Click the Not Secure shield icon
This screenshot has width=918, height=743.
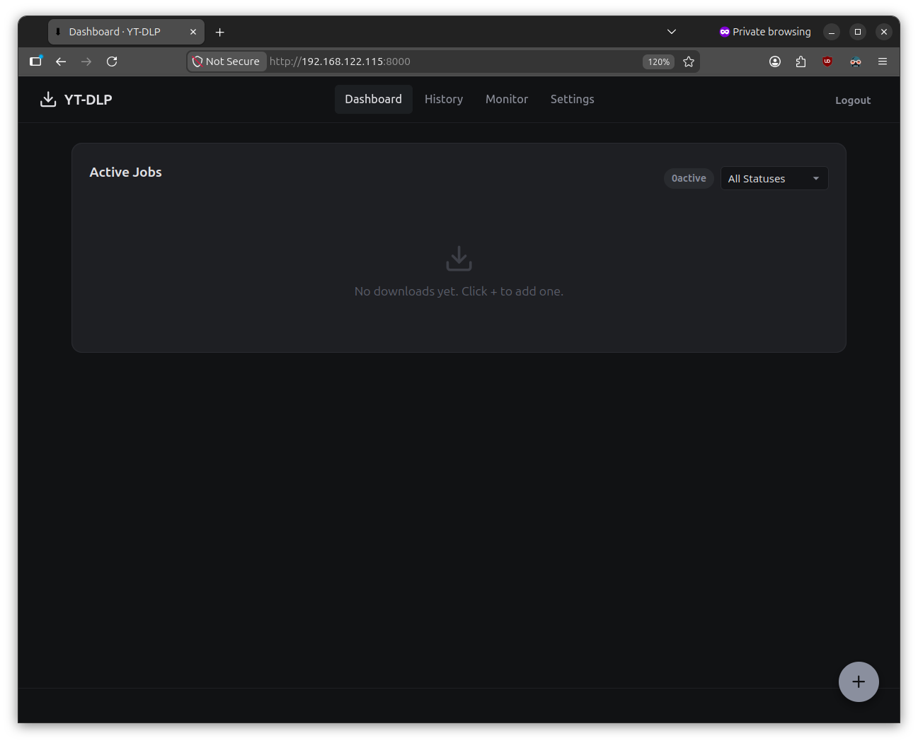(197, 62)
